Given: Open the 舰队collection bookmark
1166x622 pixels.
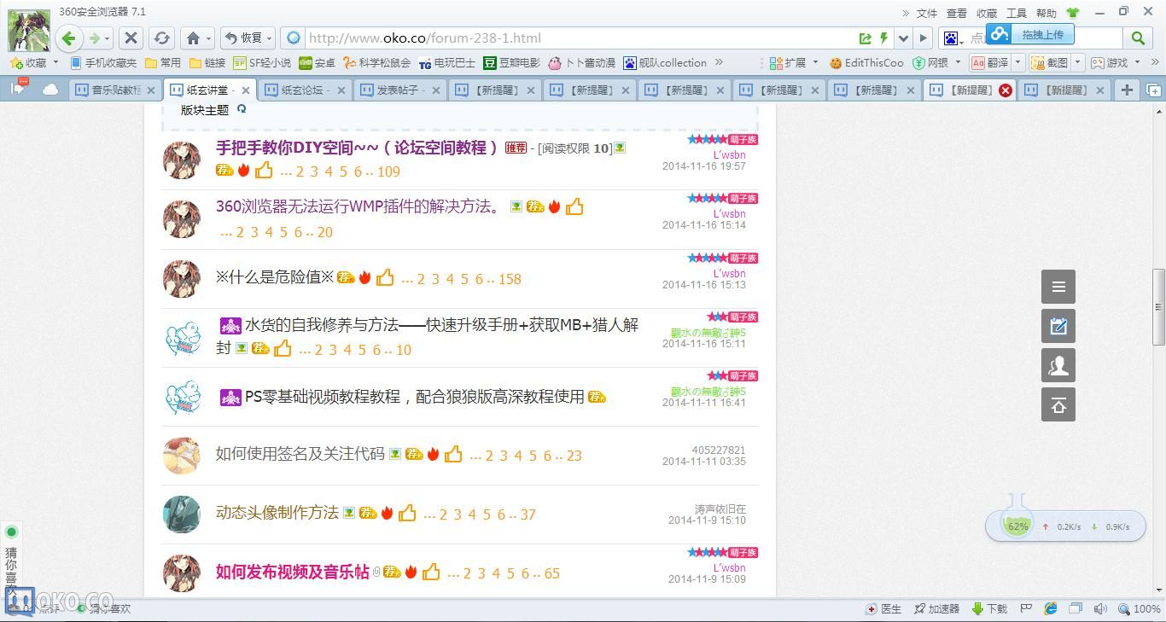Looking at the screenshot, I should click(665, 62).
